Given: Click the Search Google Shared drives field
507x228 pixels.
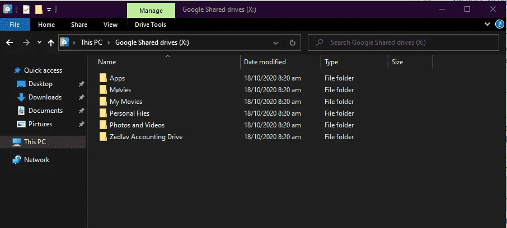Looking at the screenshot, I should pyautogui.click(x=403, y=42).
